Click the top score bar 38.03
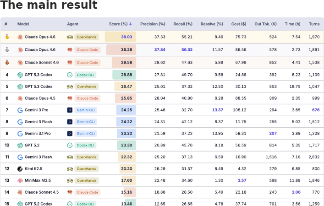This screenshot has width=324, height=206. 121,37
